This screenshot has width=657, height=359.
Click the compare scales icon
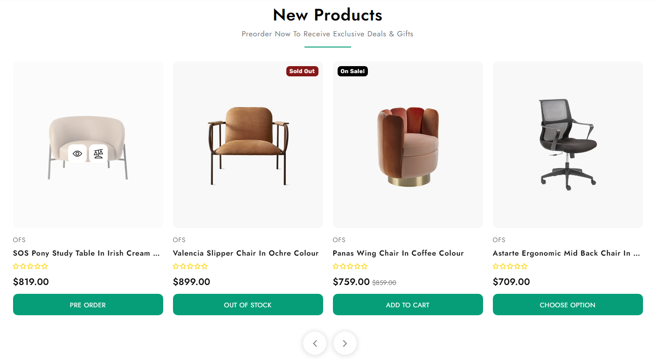pyautogui.click(x=98, y=154)
